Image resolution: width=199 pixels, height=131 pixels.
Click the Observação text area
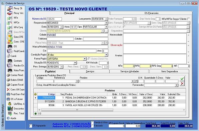(x=155, y=49)
